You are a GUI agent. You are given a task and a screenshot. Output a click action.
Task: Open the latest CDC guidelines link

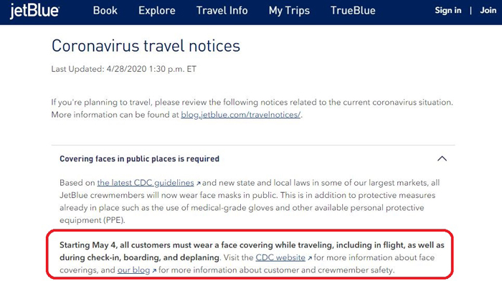coord(146,183)
